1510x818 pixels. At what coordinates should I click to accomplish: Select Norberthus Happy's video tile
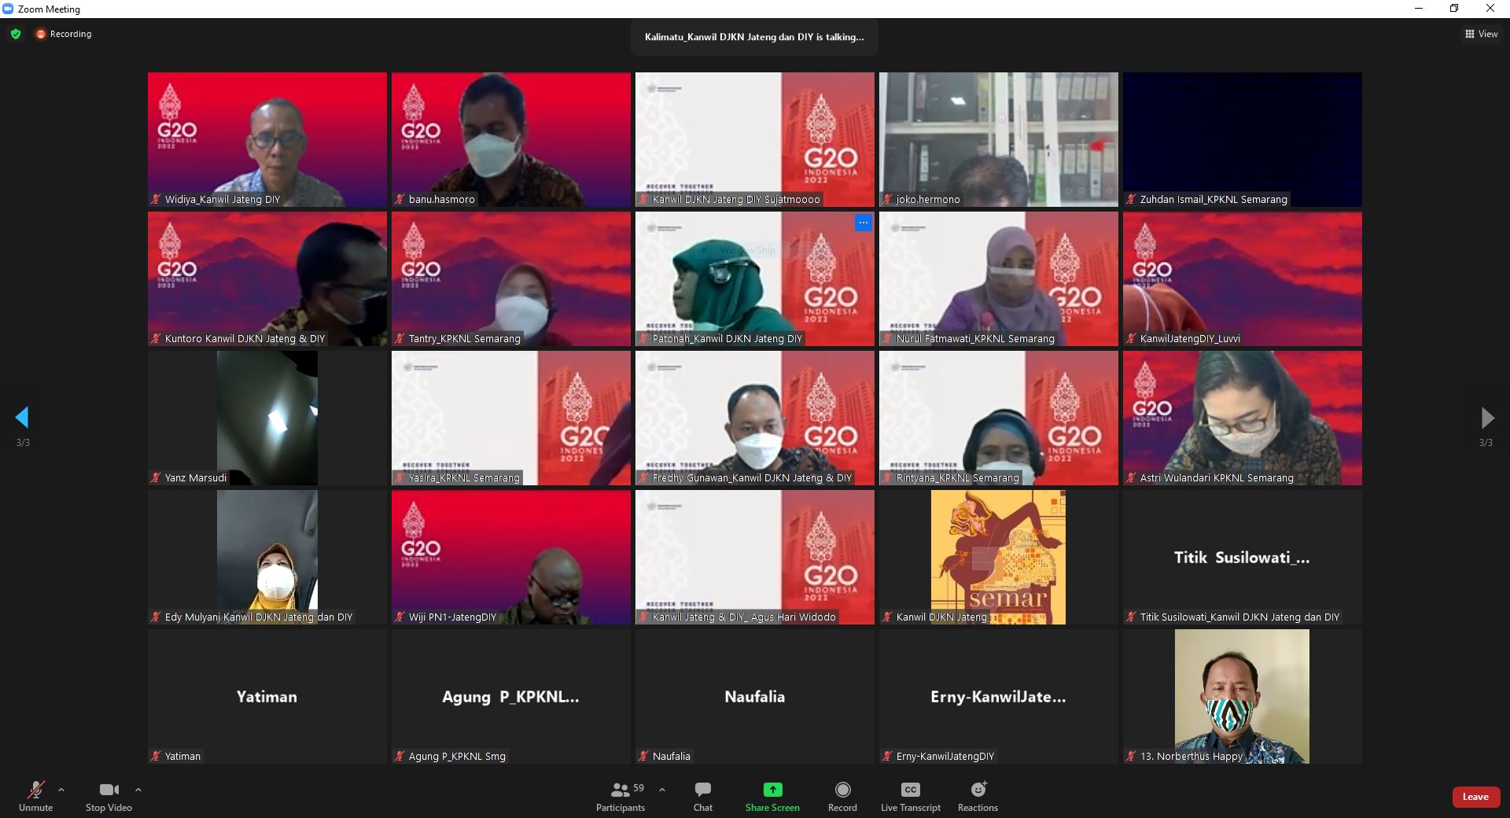tap(1242, 696)
